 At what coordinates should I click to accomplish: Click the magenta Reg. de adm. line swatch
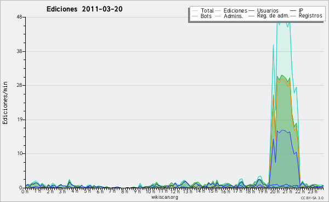point(251,16)
